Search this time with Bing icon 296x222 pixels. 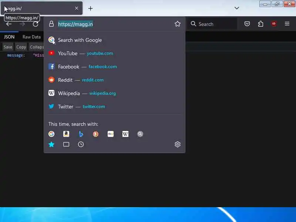pyautogui.click(x=81, y=134)
